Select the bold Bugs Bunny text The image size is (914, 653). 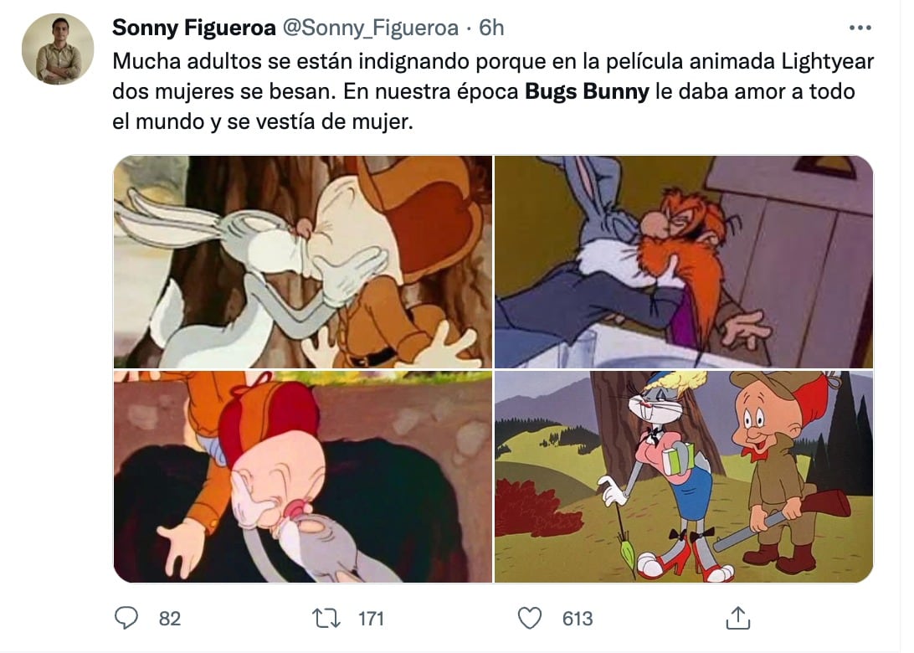pyautogui.click(x=587, y=91)
